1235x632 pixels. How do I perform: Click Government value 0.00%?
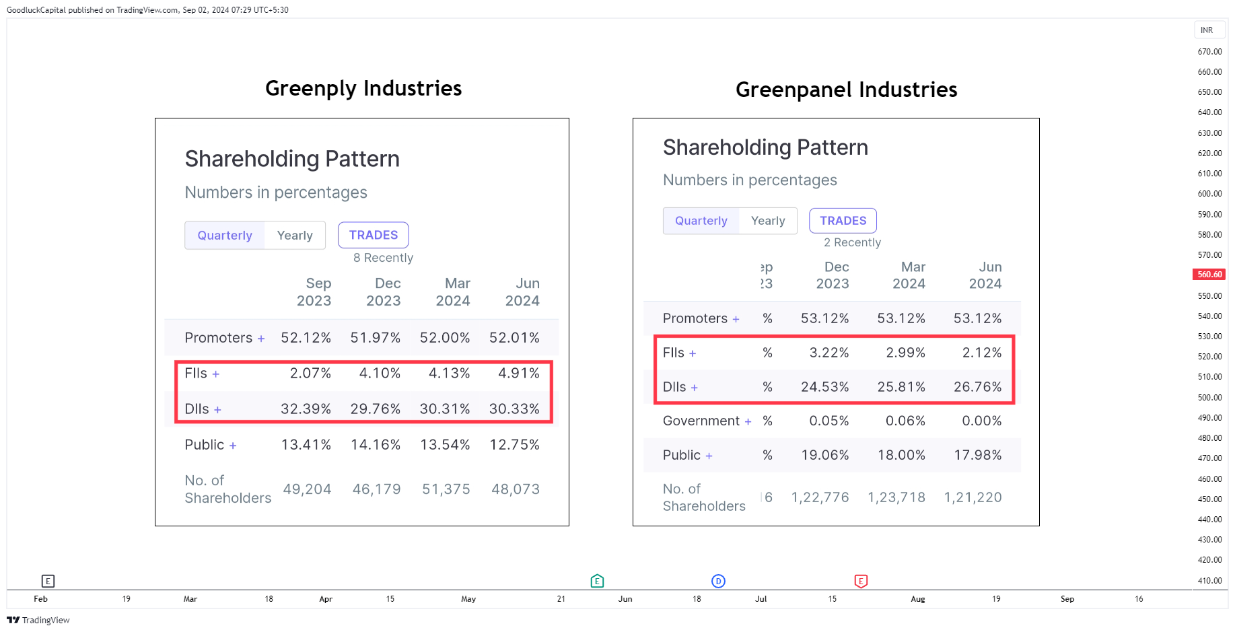(x=982, y=421)
